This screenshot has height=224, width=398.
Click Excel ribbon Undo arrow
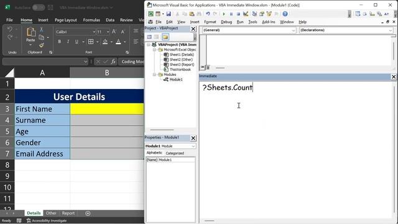click(10, 29)
